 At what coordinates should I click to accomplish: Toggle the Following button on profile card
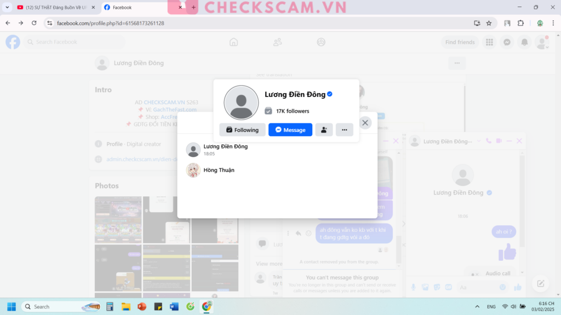(x=242, y=130)
